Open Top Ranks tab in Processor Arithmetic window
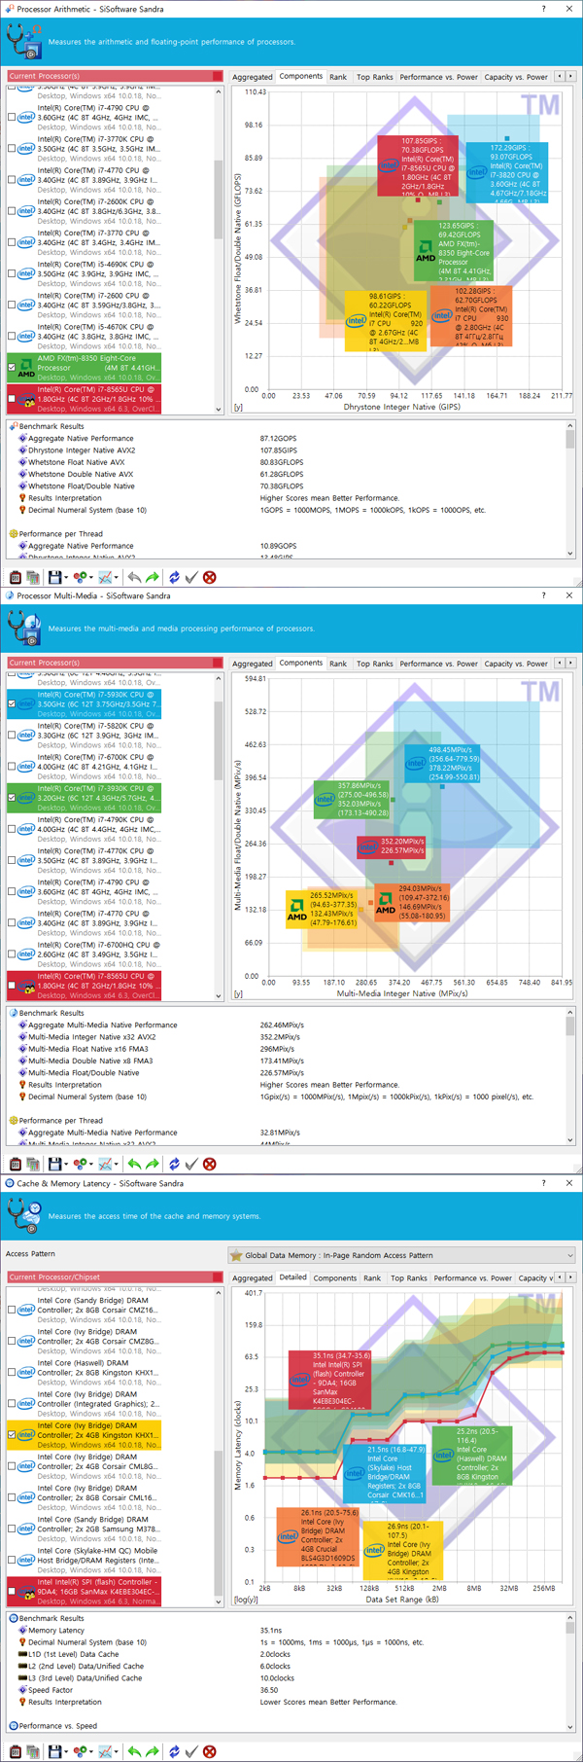 coord(374,77)
